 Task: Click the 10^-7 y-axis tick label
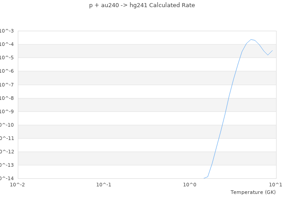(7, 85)
